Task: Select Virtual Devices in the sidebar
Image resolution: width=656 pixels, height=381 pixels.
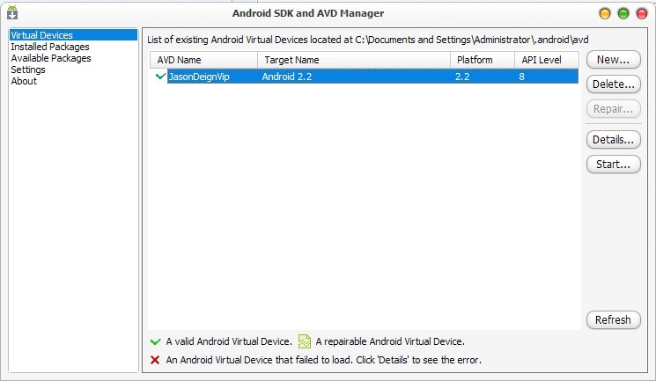Action: click(73, 35)
